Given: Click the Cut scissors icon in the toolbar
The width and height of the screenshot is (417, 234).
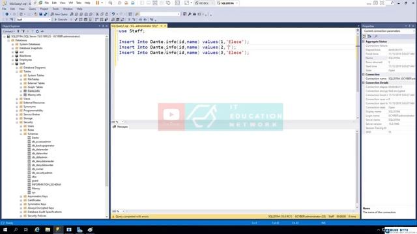Looking at the screenshot, I should [x=97, y=14].
